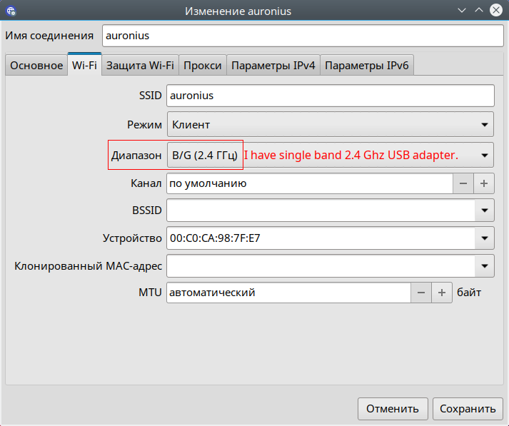Viewport: 509px width, 426px height.
Task: Open the BSSID dropdown arrow
Action: pyautogui.click(x=485, y=211)
